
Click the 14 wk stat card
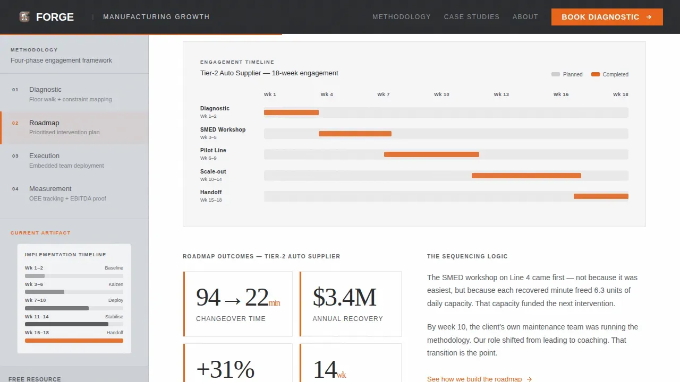coord(350,363)
